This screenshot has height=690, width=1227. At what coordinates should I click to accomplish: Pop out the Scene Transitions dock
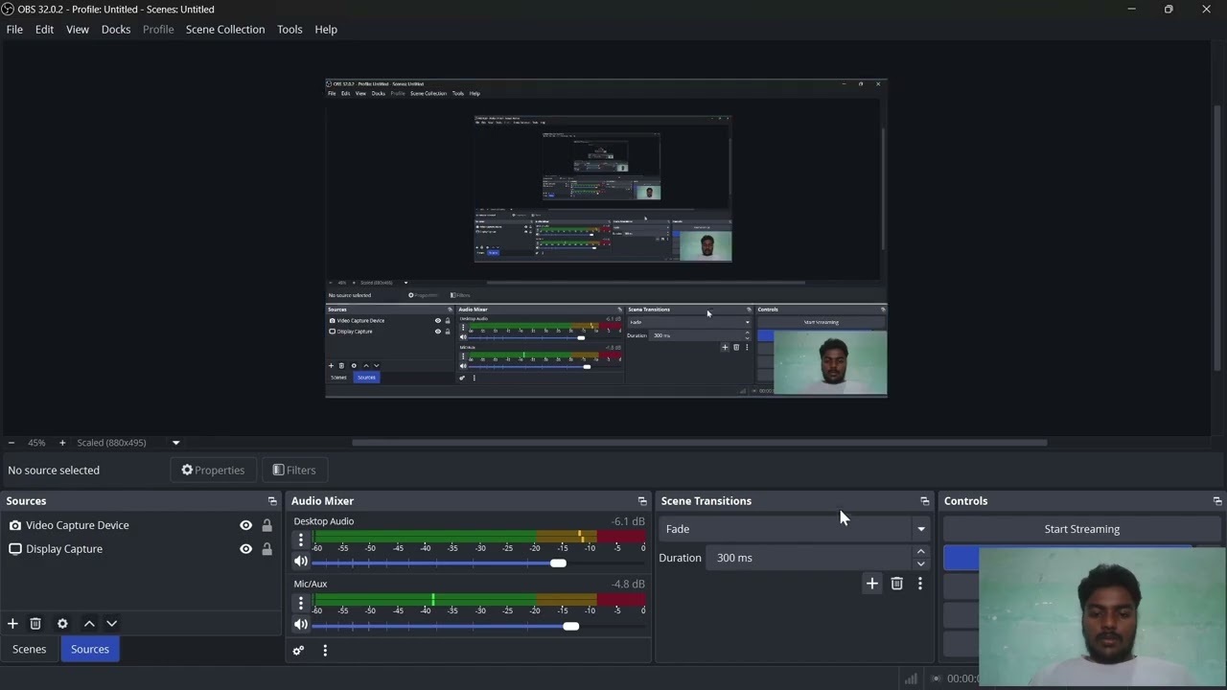925,501
